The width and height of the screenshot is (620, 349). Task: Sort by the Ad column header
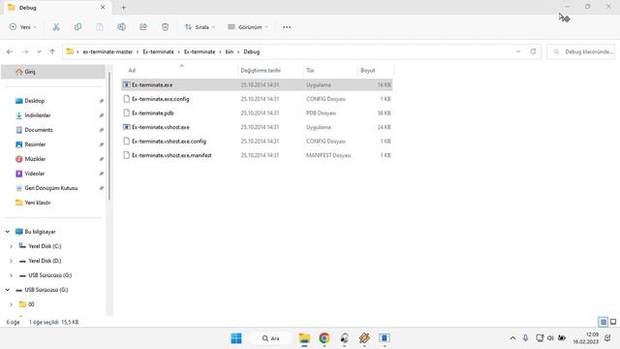click(x=180, y=70)
